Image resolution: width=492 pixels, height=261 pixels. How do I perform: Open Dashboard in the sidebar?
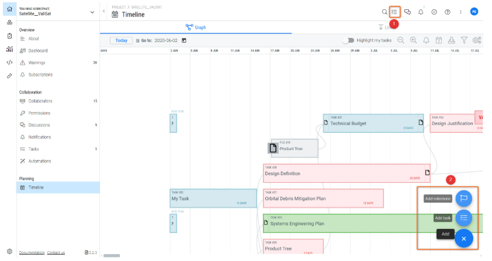[x=38, y=51]
